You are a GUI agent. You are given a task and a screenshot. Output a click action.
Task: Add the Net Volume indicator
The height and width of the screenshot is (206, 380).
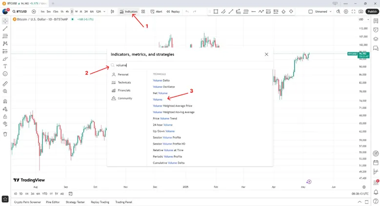coord(160,93)
